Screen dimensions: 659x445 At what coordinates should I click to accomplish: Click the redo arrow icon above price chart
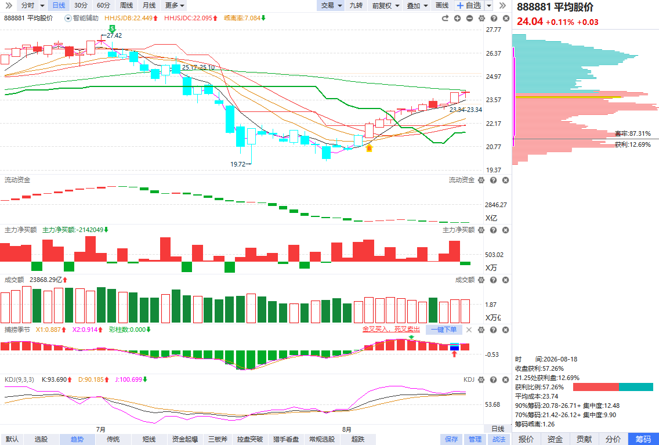tap(445, 18)
